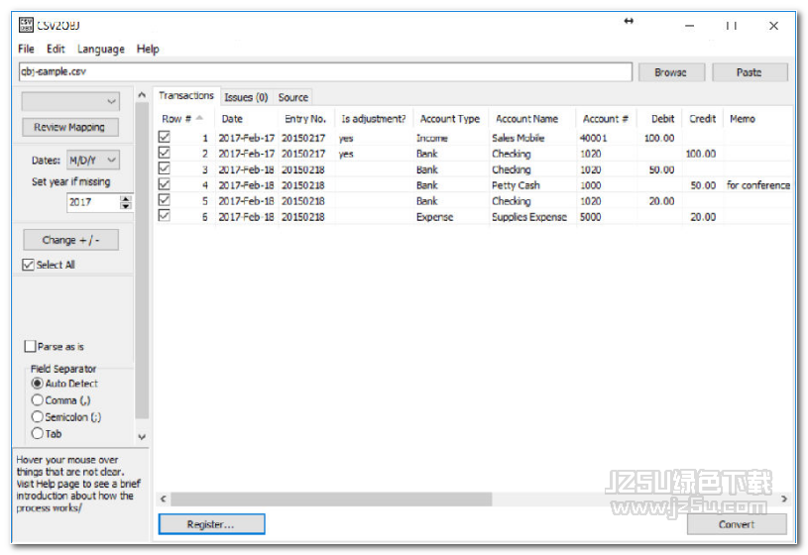Viewport: 808px width, 555px height.
Task: Toggle the Select All checkbox
Action: coord(29,265)
